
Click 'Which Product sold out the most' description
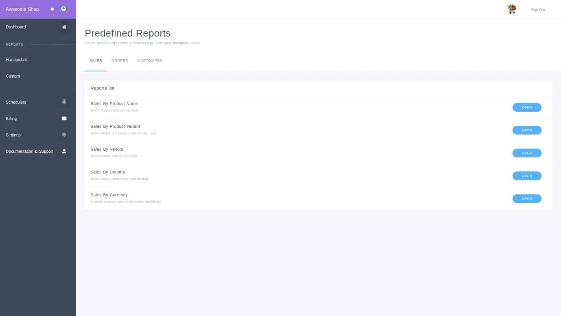pyautogui.click(x=114, y=110)
